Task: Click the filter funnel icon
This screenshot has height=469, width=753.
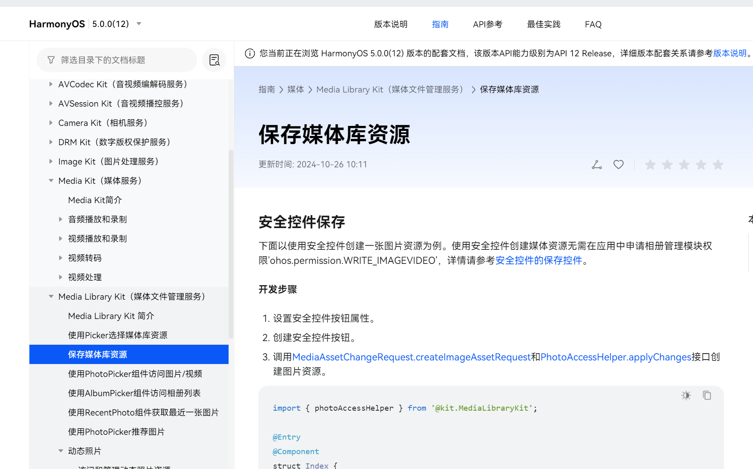Action: click(51, 60)
